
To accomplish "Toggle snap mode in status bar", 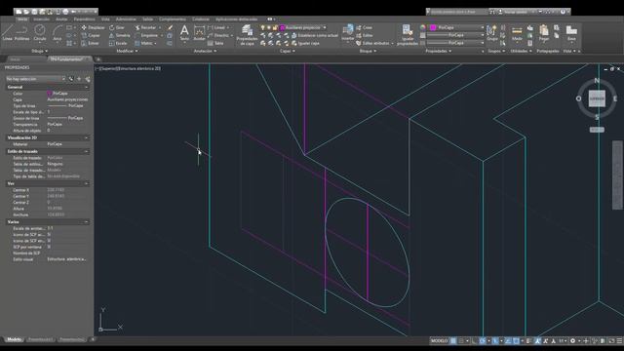I will pos(461,341).
